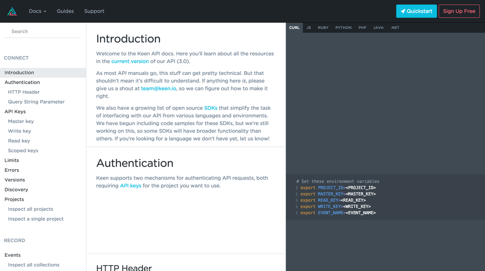This screenshot has width=485, height=271.
Task: Switch to the JAVA code tab
Action: (378, 27)
